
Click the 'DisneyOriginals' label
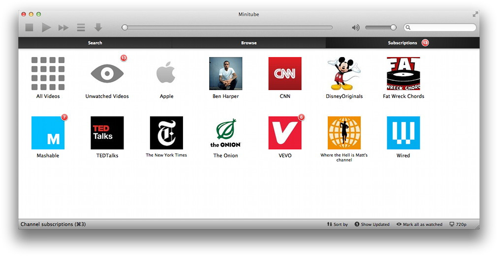coord(344,96)
